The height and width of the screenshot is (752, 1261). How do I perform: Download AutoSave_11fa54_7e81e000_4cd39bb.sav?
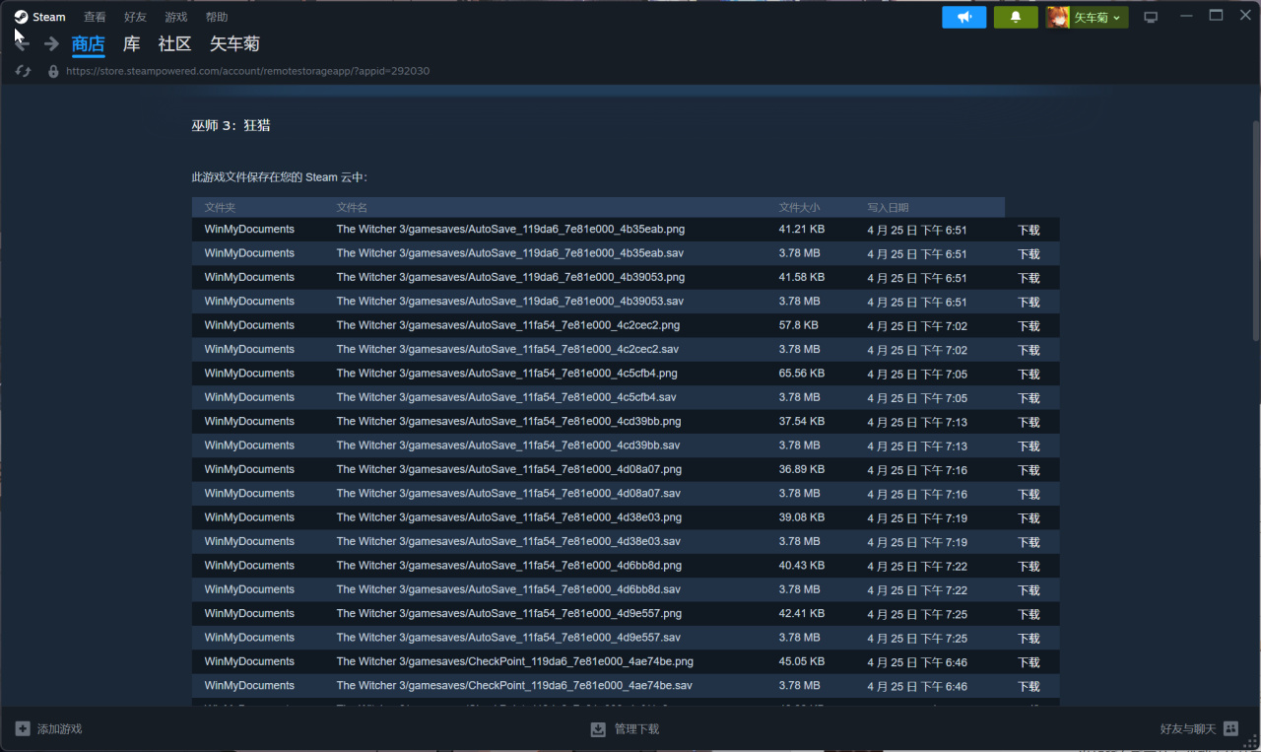(x=1029, y=445)
